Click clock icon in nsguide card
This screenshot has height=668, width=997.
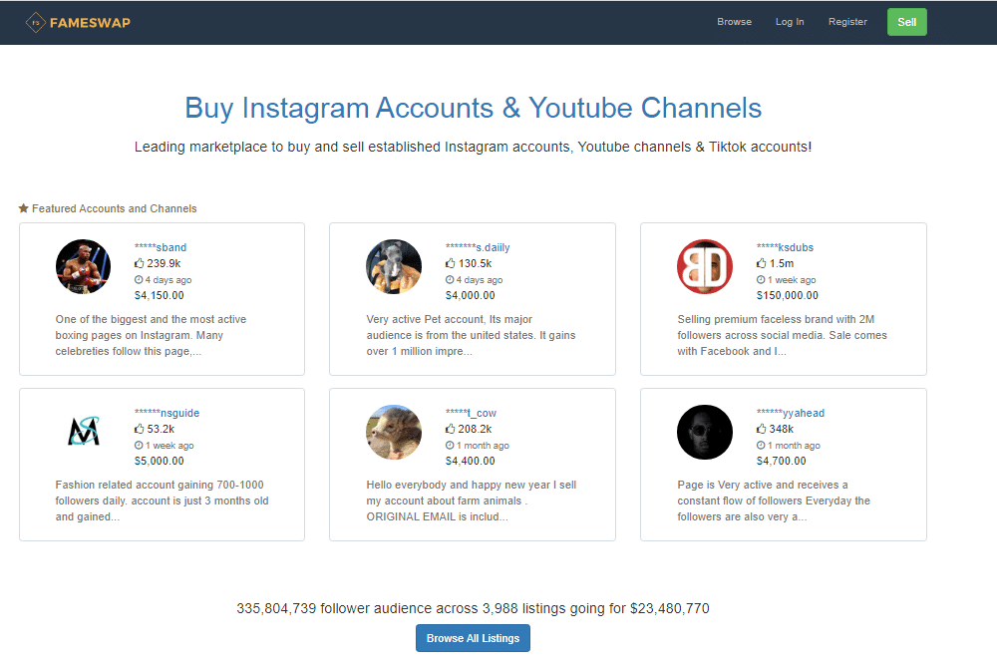click(139, 445)
